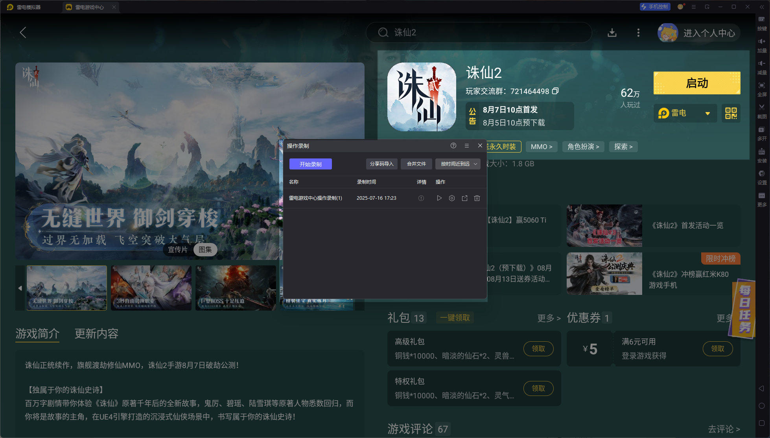
Task: Open the three-dot more options menu
Action: [x=638, y=33]
